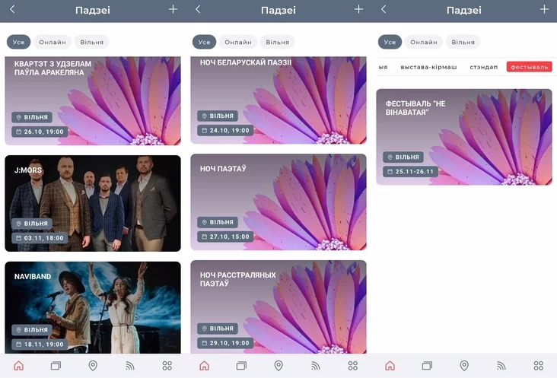Open J:MORS event card
Screen dimensions: 557x378
[x=93, y=203]
